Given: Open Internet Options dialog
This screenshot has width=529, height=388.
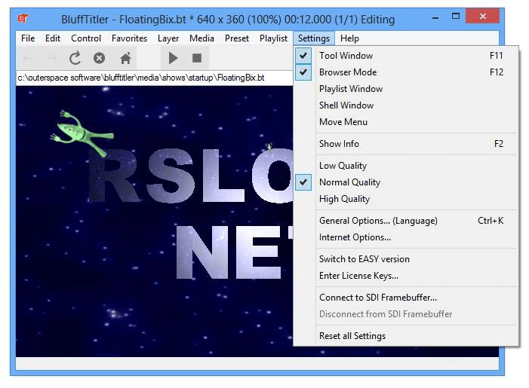Looking at the screenshot, I should [406, 237].
